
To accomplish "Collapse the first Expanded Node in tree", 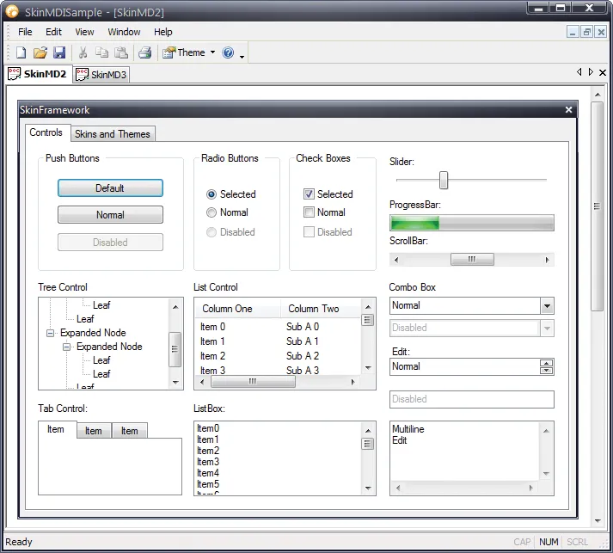I will [50, 333].
